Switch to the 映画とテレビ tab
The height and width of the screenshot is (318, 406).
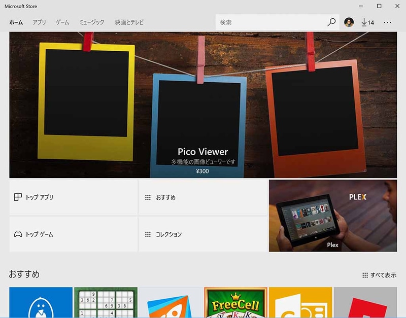[x=129, y=22]
